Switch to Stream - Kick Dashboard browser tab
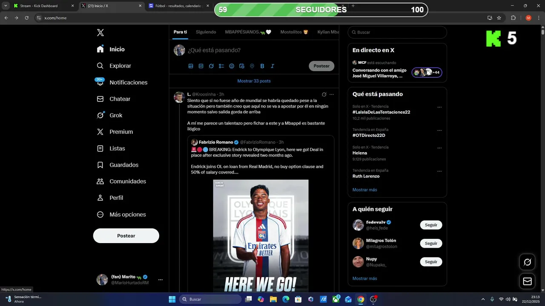The image size is (545, 306). (44, 6)
